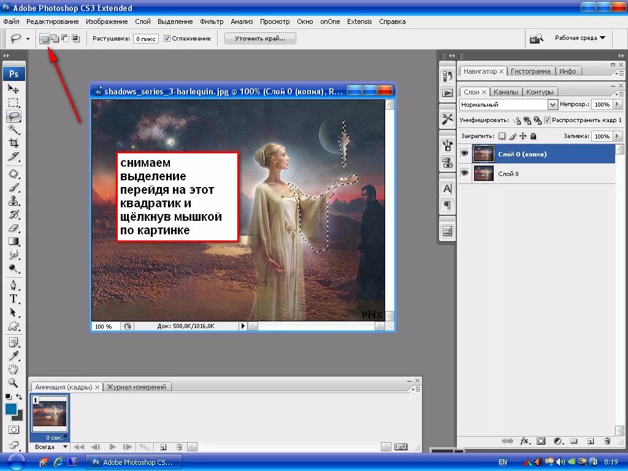Select the History Brush tool

pos(13,214)
